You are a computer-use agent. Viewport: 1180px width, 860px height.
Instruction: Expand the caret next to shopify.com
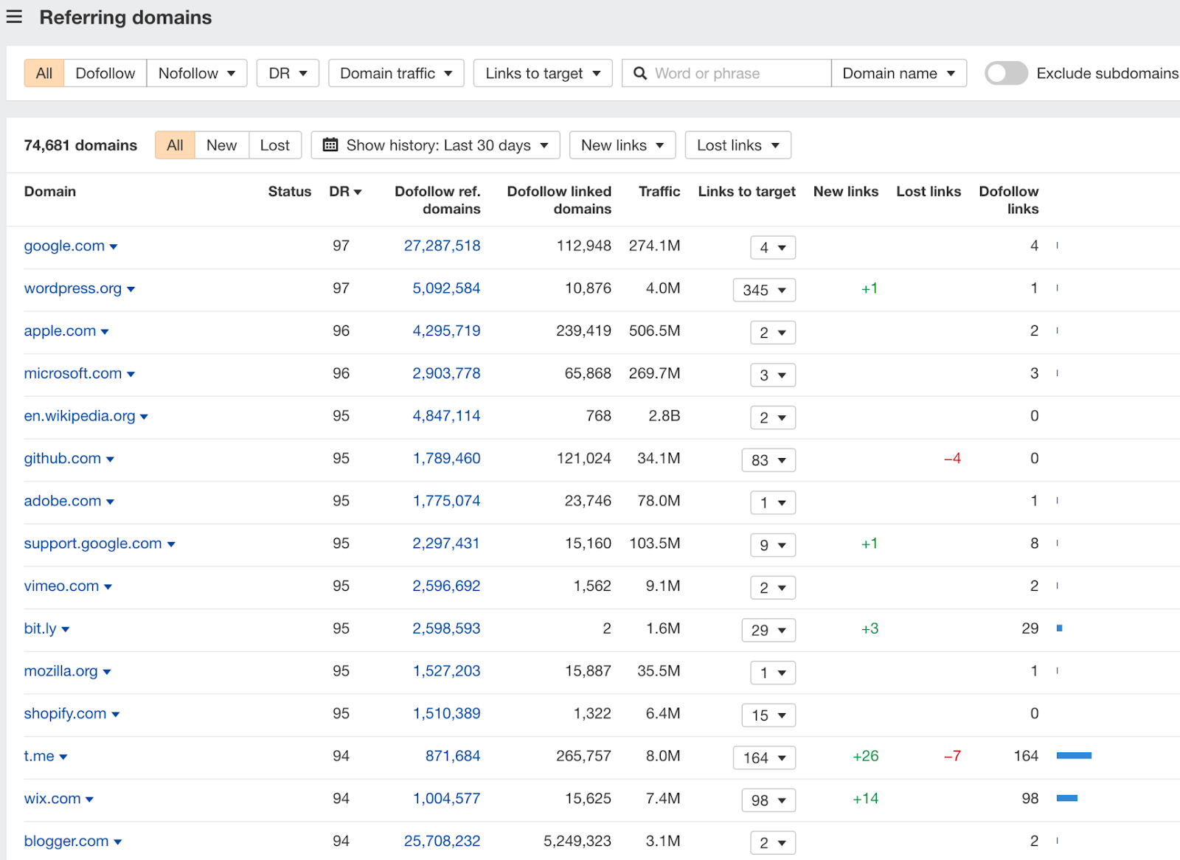tap(116, 715)
